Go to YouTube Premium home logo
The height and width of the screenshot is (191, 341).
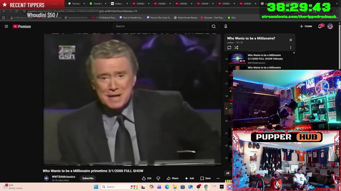click(22, 26)
